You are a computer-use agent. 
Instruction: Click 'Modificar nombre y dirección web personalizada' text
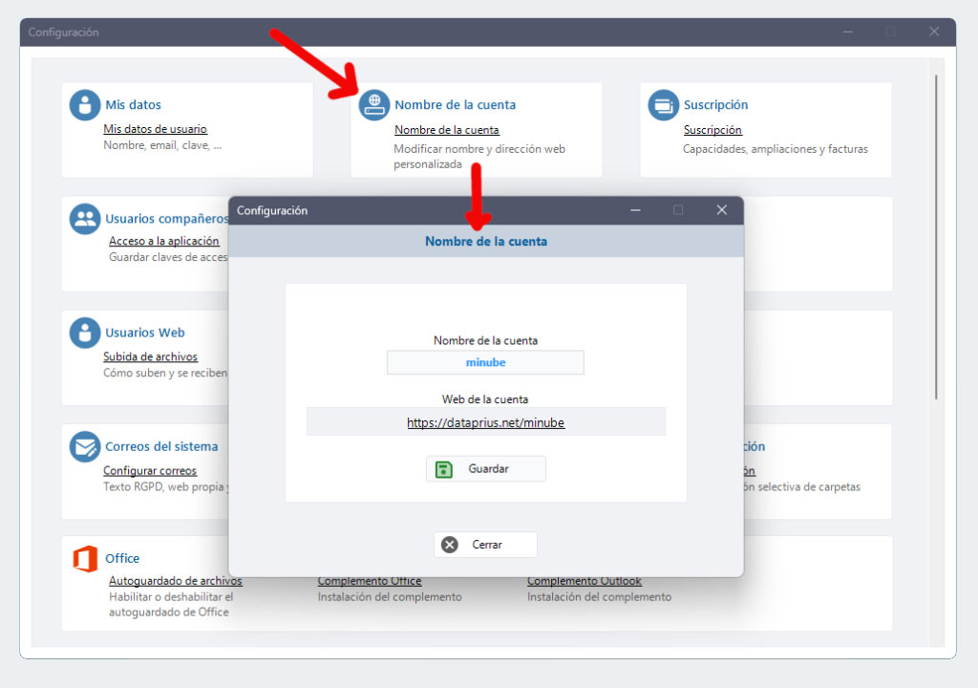point(479,157)
